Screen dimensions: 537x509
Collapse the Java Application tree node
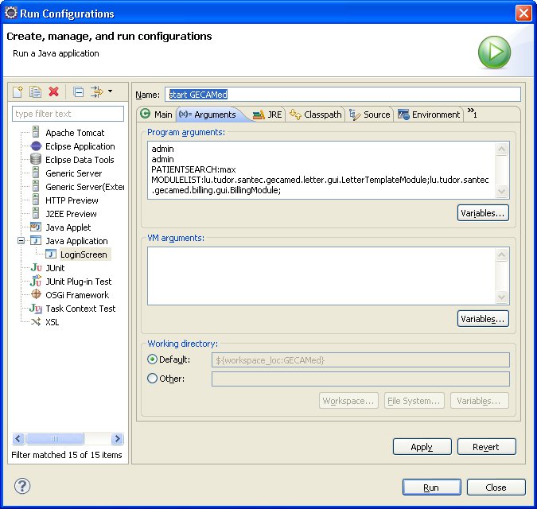tap(21, 241)
